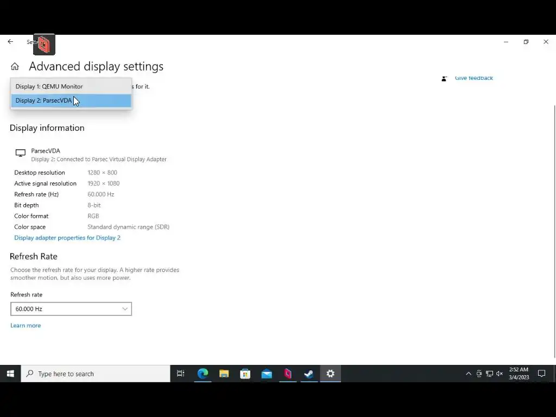The width and height of the screenshot is (556, 417).
Task: Click the ParsecVDA monitor icon
Action: (x=20, y=153)
